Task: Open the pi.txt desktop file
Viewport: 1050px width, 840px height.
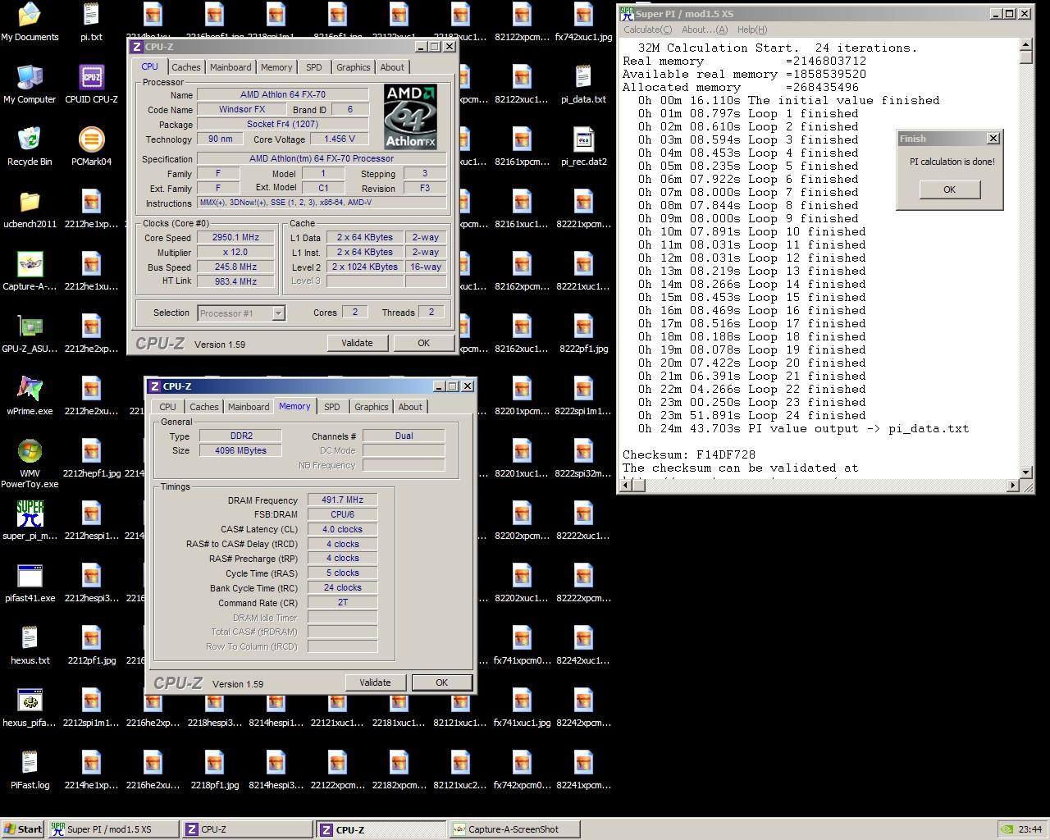Action: coord(91,22)
